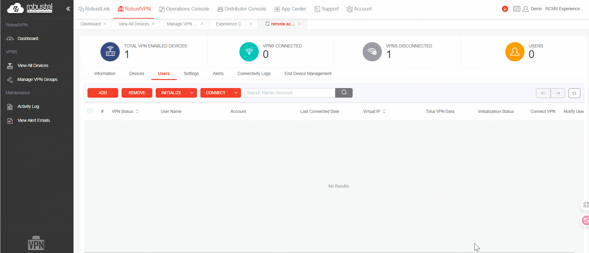Close the View All Devices tab
Viewport: 589px width, 253px height.
(153, 24)
